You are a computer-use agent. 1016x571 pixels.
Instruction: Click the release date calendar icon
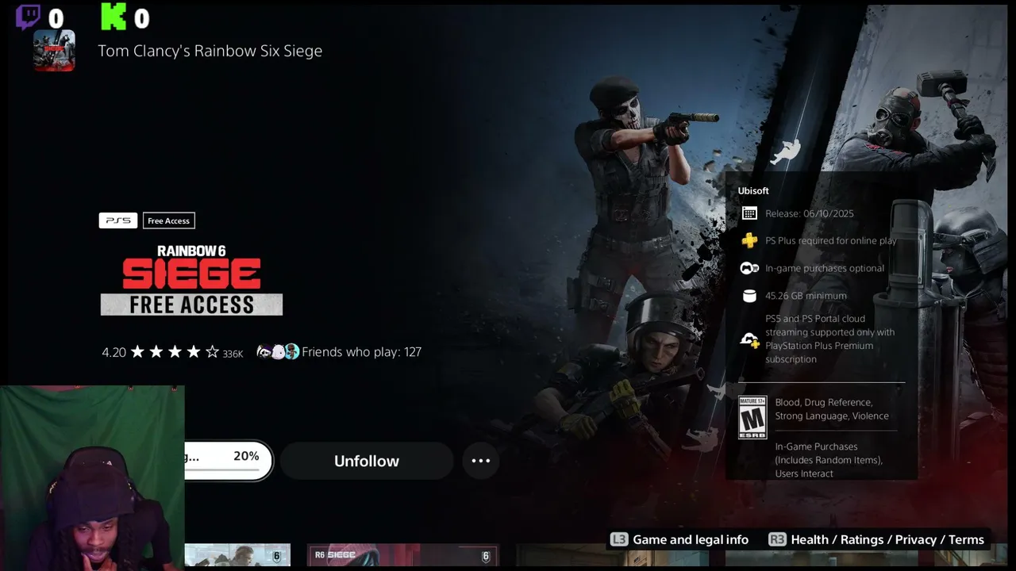[x=749, y=213]
